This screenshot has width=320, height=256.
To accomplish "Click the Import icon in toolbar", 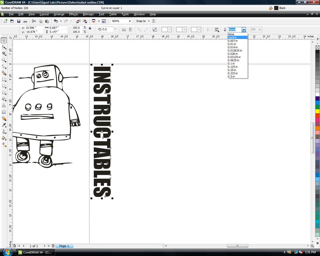I will pos(78,21).
